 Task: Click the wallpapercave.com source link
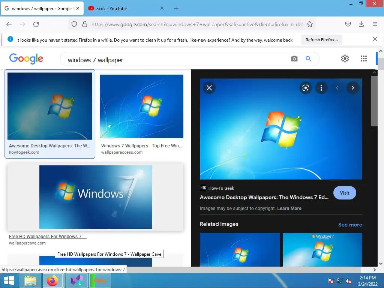click(27, 243)
